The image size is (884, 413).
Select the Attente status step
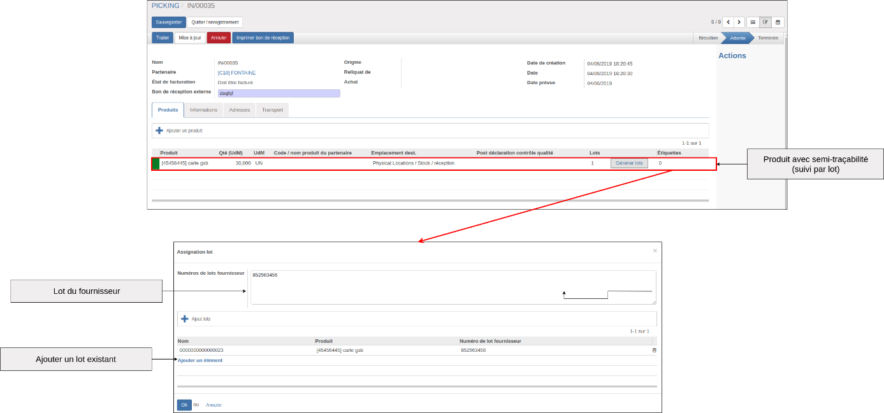737,38
